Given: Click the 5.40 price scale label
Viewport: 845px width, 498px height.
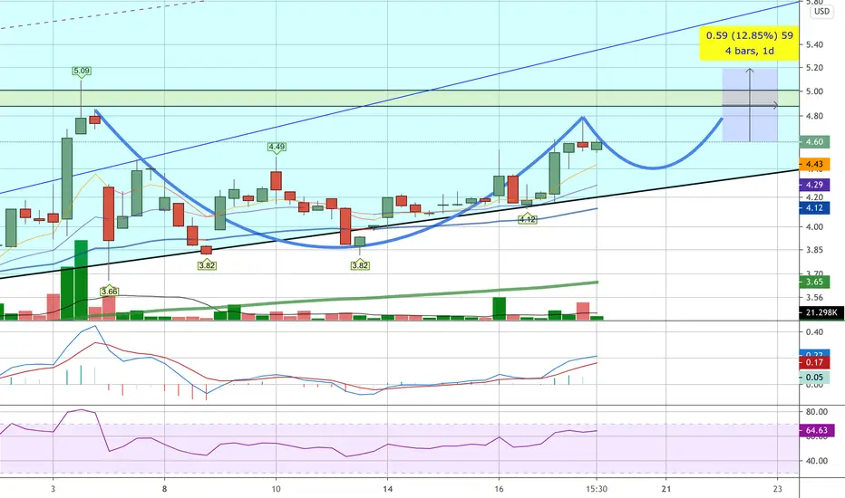Looking at the screenshot, I should pyautogui.click(x=814, y=44).
